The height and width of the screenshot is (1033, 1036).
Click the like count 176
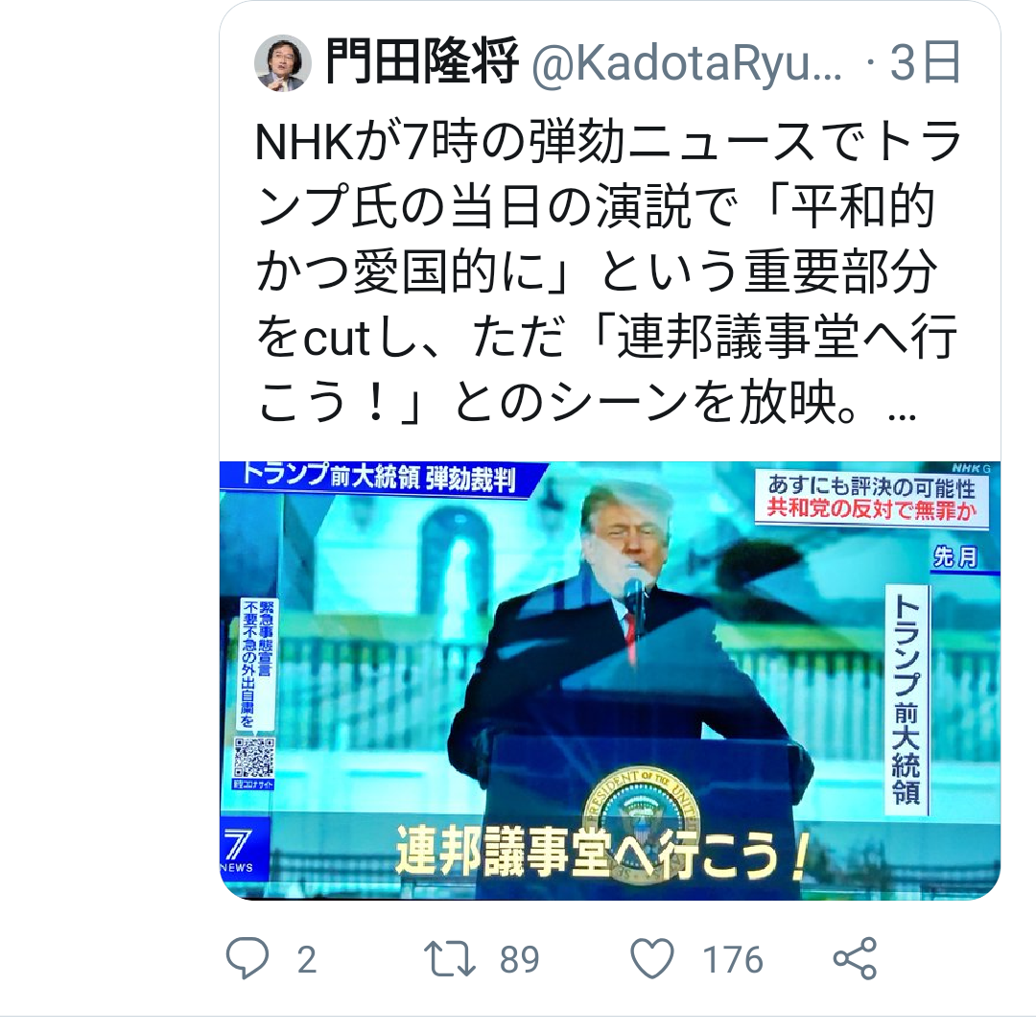pyautogui.click(x=733, y=960)
